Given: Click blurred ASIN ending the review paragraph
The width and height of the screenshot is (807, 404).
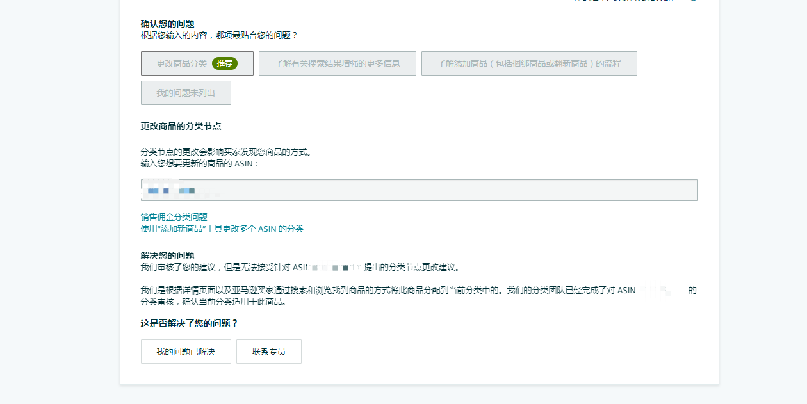Looking at the screenshot, I should click(662, 290).
